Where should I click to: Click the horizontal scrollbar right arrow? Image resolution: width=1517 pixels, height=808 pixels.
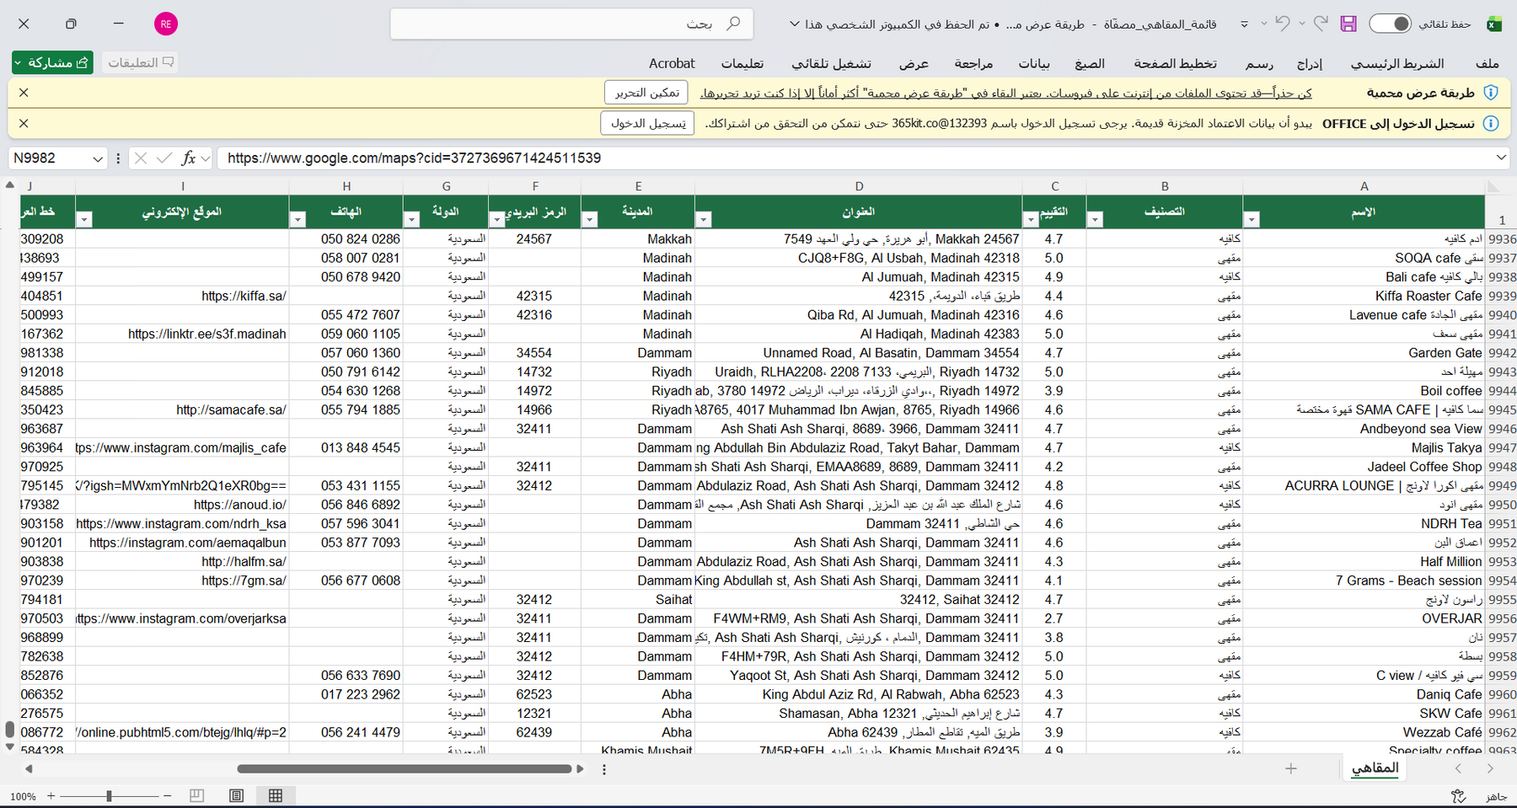click(580, 768)
